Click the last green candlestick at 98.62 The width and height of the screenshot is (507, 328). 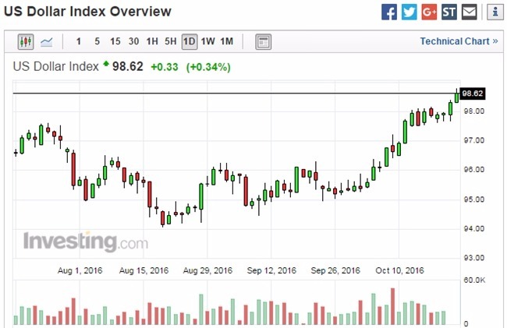(456, 97)
